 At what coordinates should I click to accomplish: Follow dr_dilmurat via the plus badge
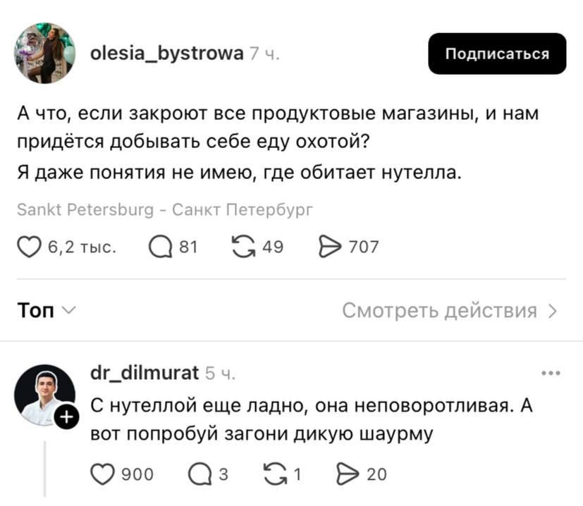[67, 416]
